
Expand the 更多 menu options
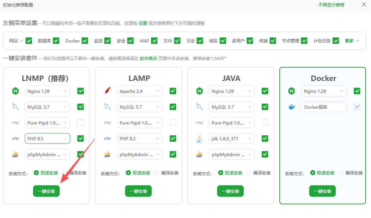click(352, 41)
